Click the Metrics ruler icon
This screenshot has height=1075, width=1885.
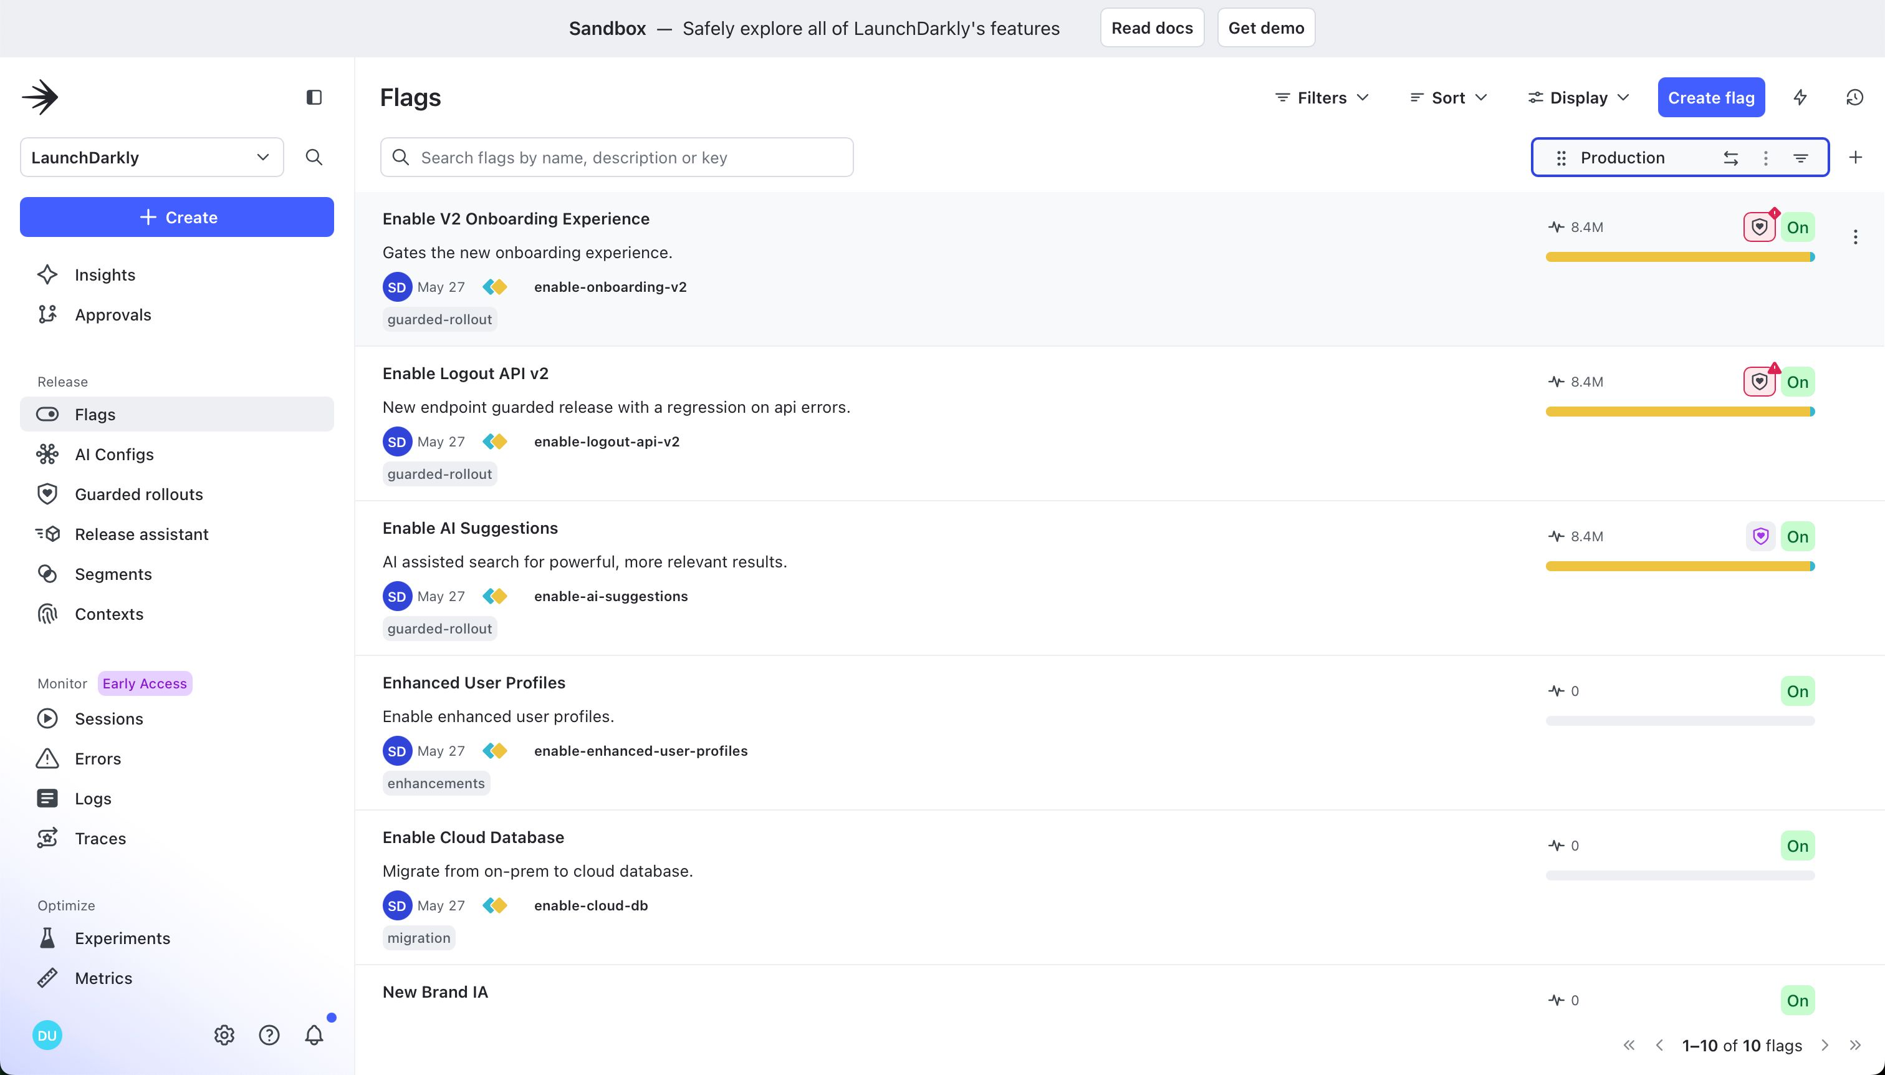pyautogui.click(x=47, y=978)
